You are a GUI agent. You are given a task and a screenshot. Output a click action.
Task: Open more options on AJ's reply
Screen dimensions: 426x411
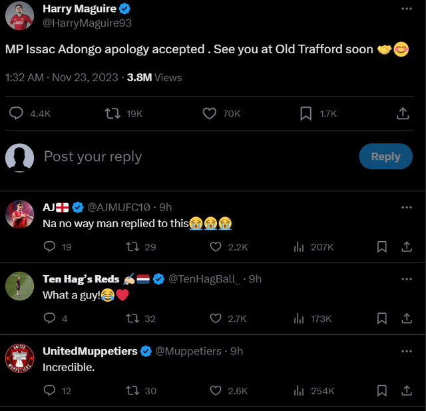coord(407,207)
